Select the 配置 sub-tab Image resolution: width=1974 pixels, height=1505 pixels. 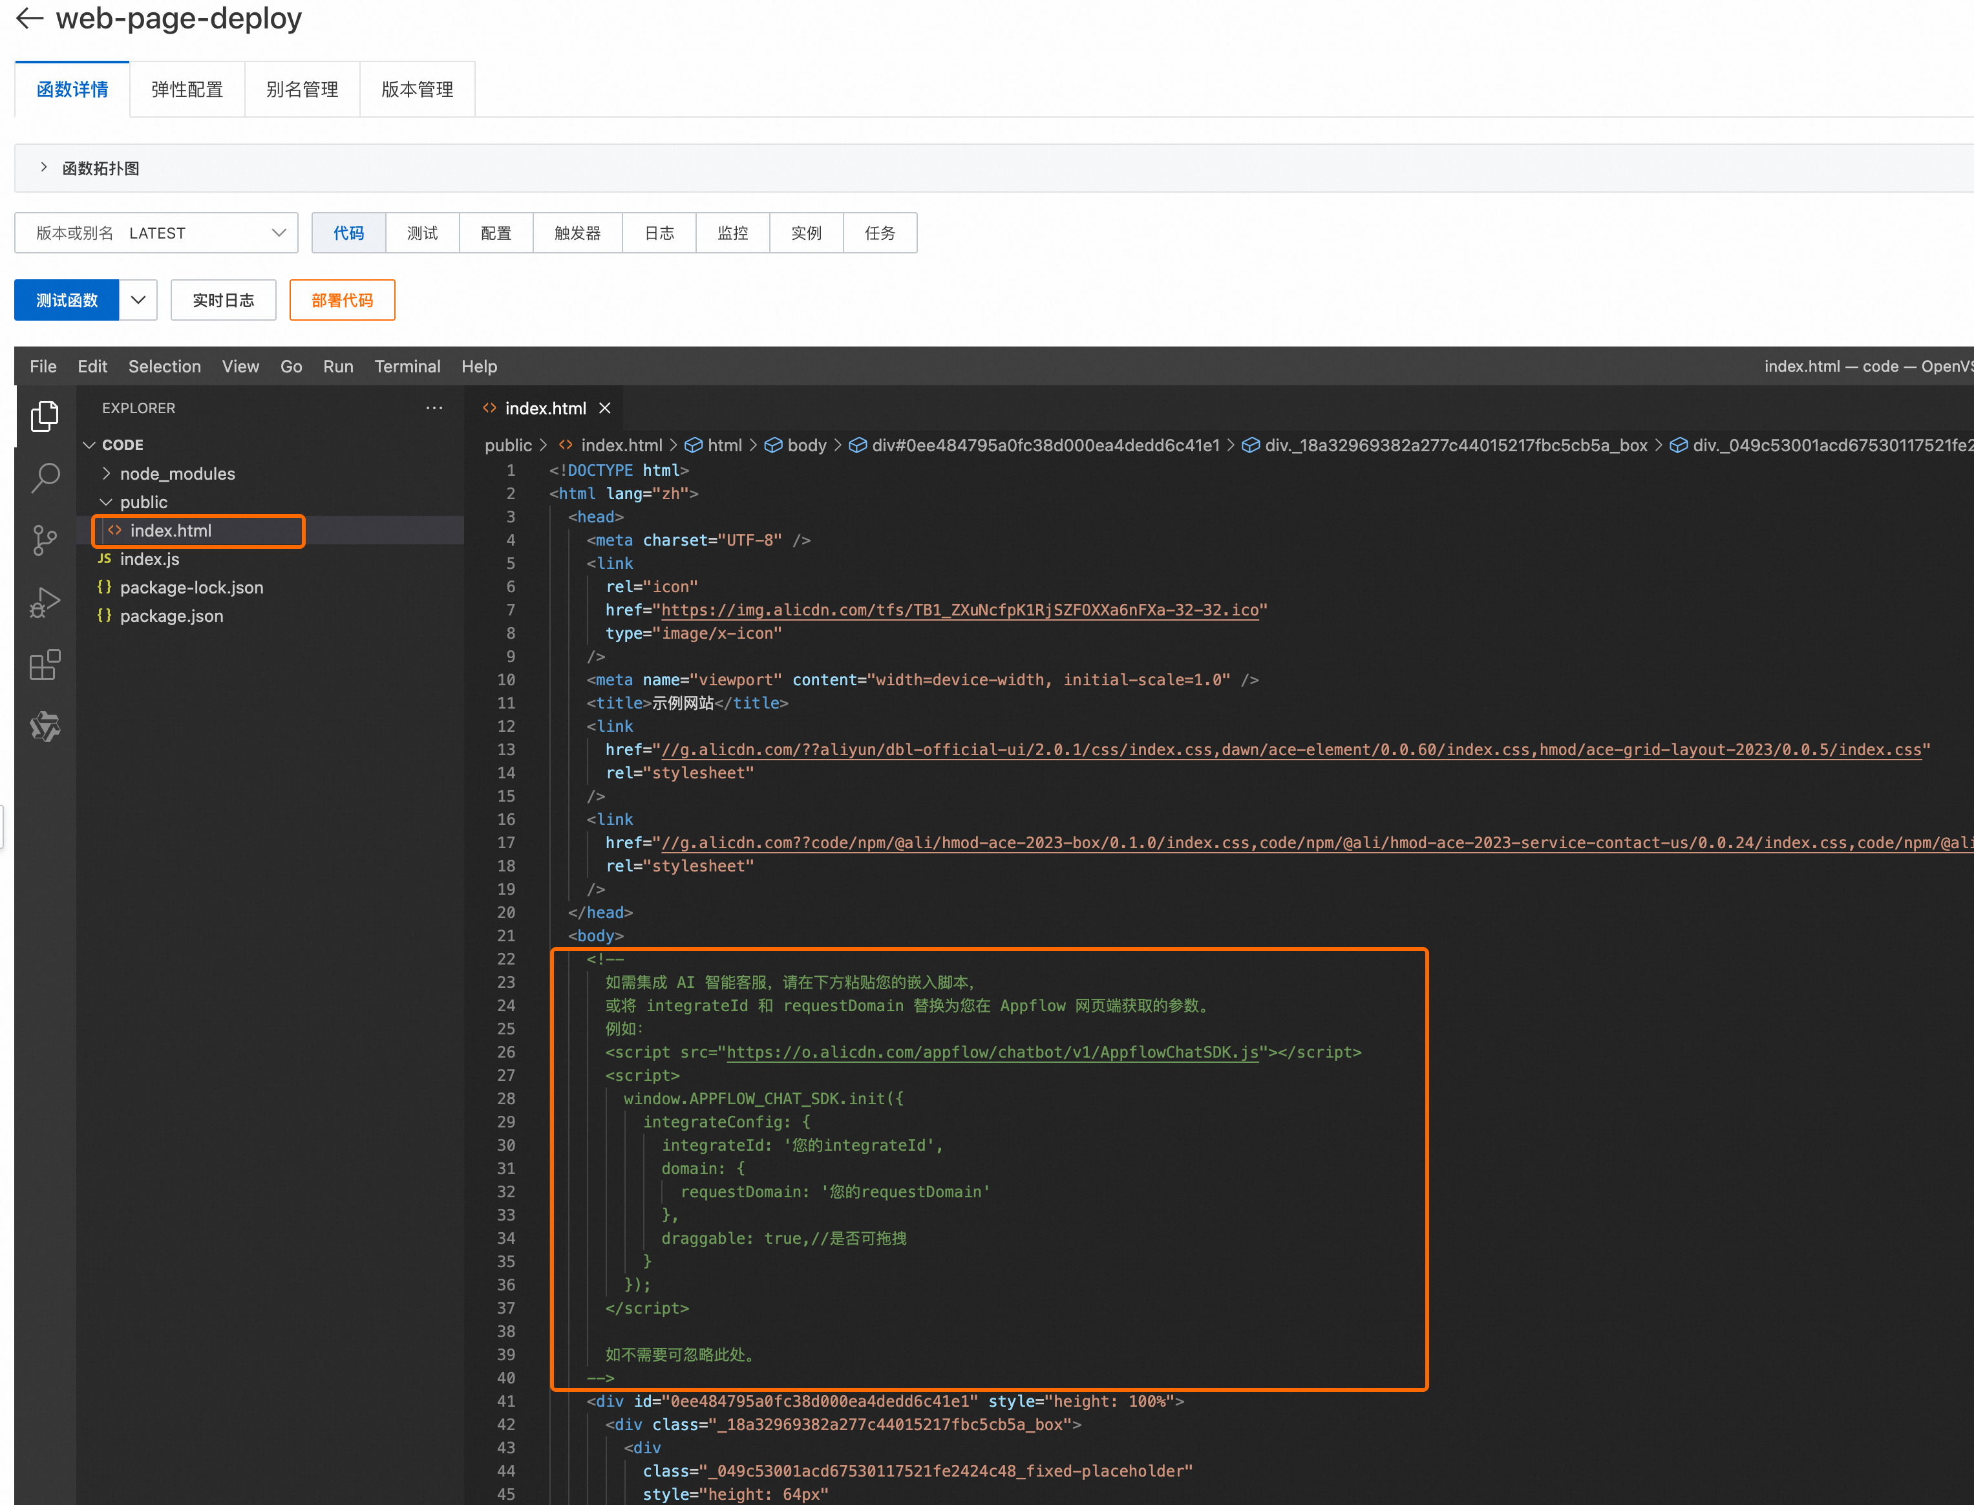pos(496,233)
